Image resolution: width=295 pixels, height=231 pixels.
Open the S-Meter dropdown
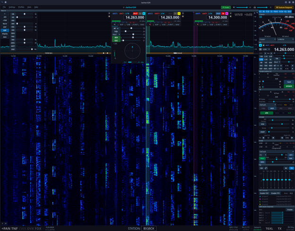pyautogui.click(x=285, y=40)
